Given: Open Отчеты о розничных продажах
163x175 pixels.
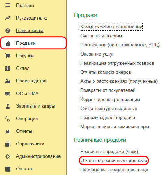Looking at the screenshot, I should 114,161.
